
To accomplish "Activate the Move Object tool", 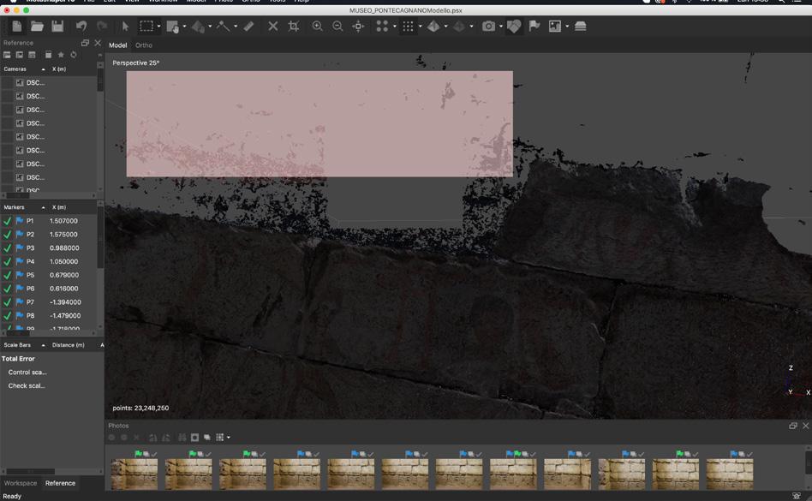I will coord(198,27).
